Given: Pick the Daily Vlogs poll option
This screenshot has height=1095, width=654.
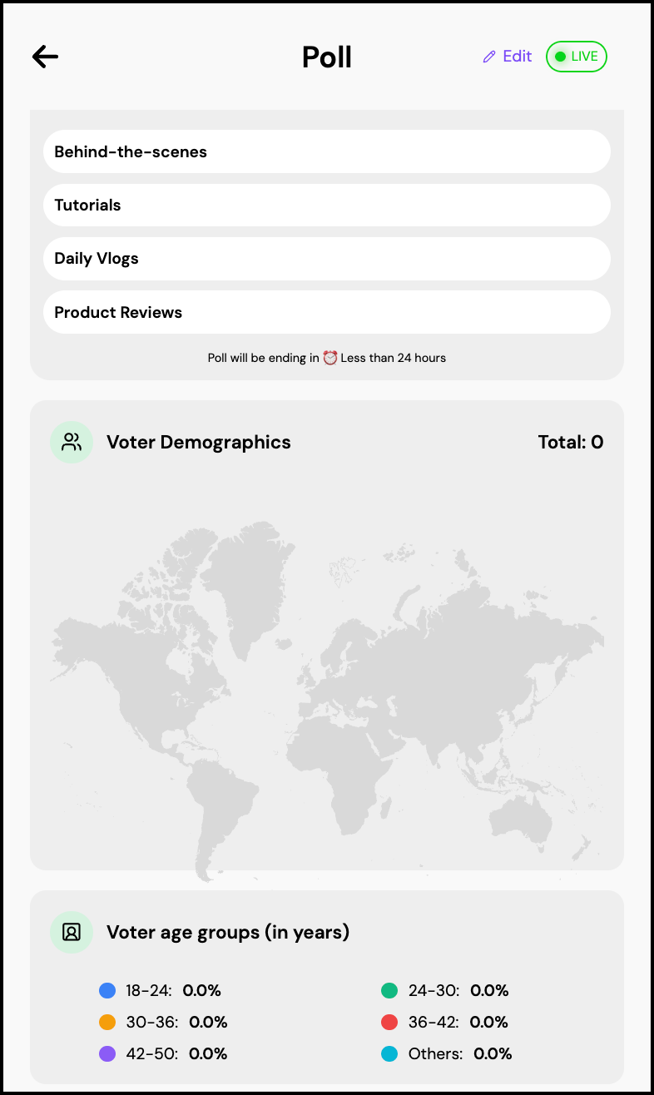Looking at the screenshot, I should tap(326, 259).
